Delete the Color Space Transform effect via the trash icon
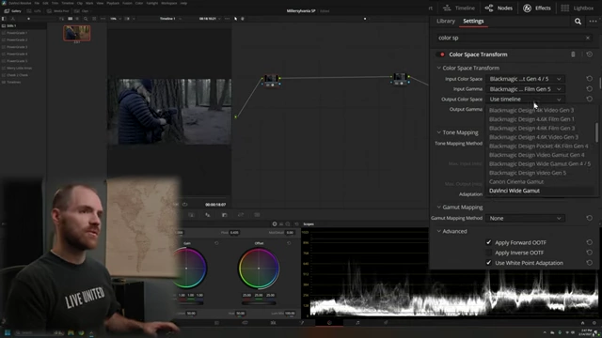The height and width of the screenshot is (338, 602). [573, 54]
